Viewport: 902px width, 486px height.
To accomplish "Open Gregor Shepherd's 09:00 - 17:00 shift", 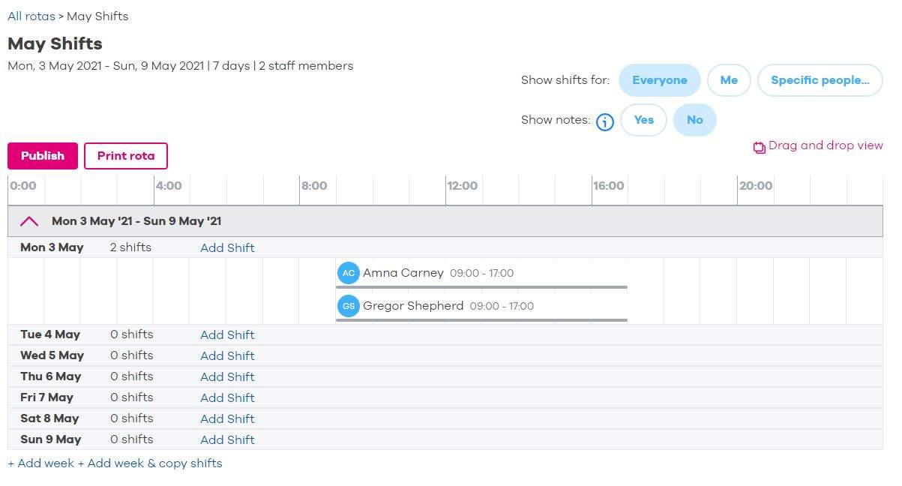I will [481, 307].
